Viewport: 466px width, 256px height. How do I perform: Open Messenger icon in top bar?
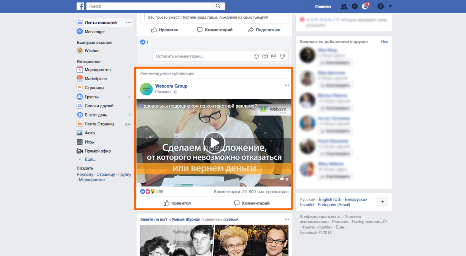[354, 6]
